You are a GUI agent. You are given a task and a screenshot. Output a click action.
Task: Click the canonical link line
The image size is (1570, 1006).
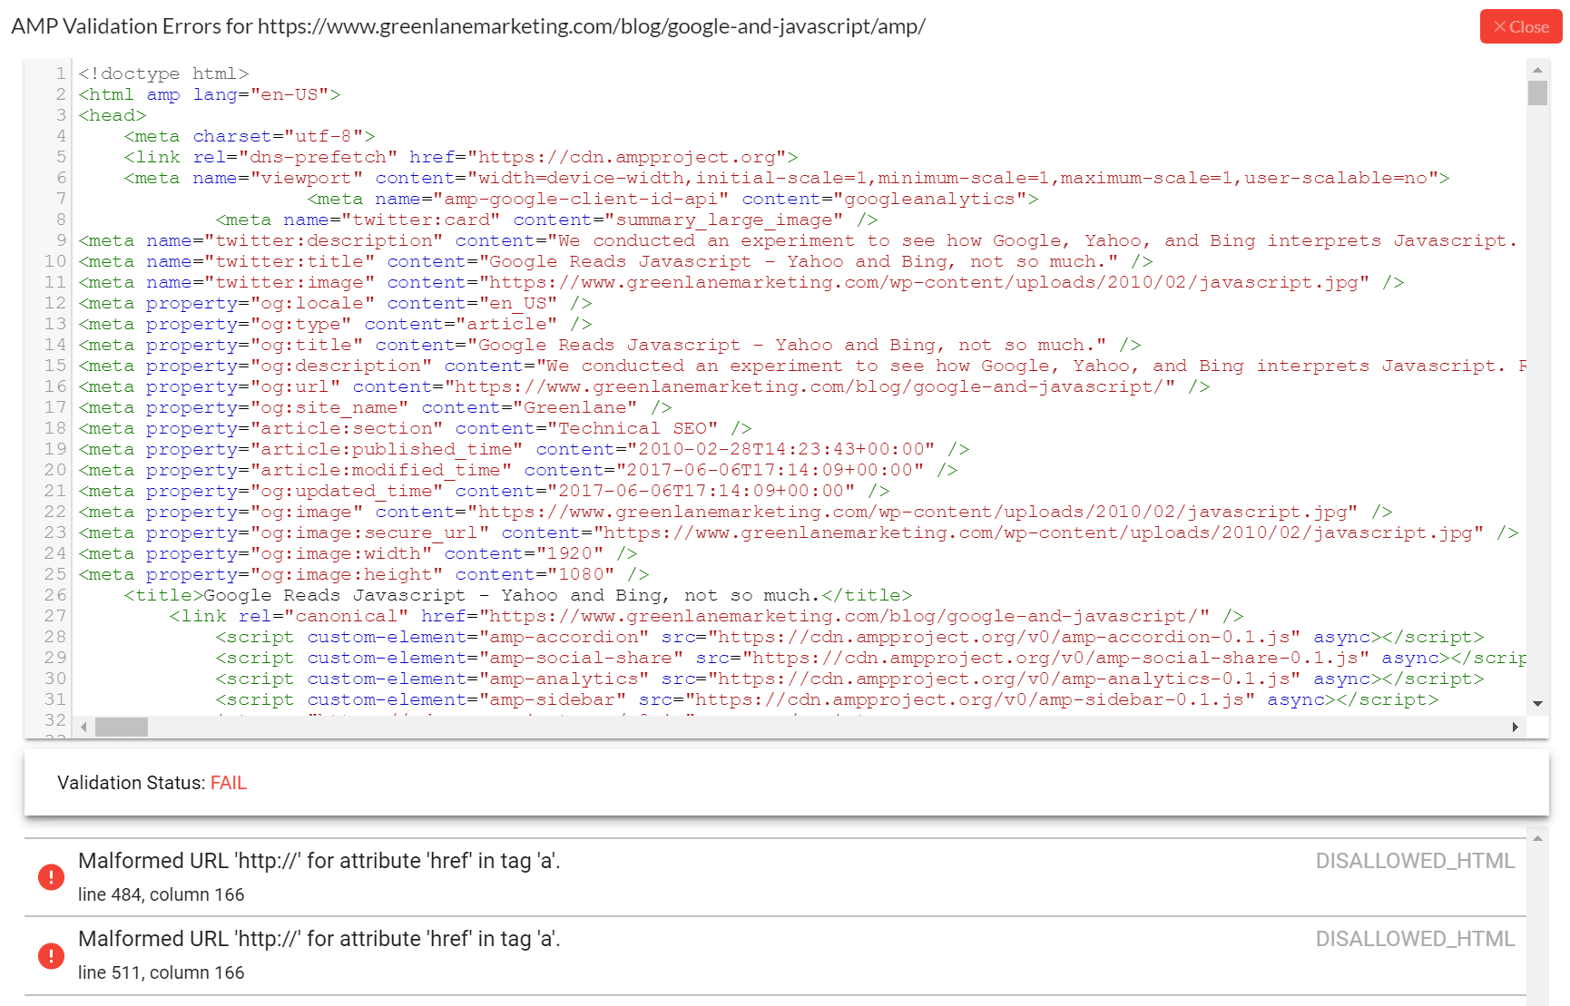707,616
